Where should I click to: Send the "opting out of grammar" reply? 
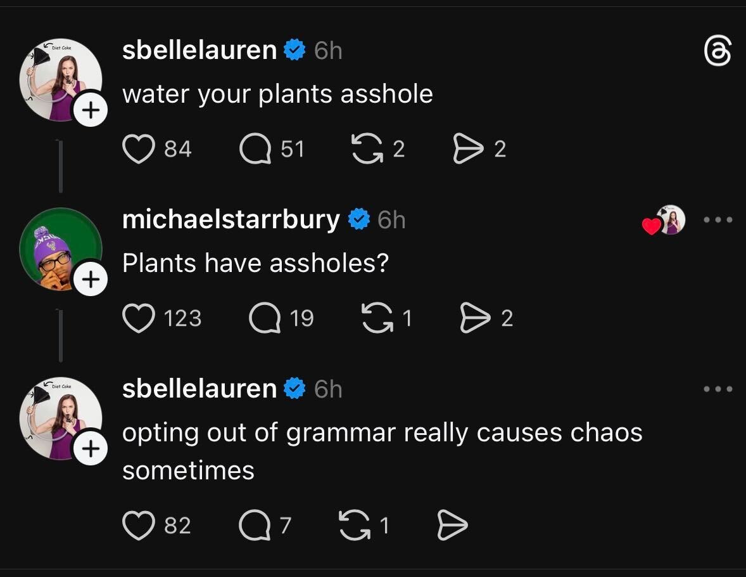pos(452,525)
